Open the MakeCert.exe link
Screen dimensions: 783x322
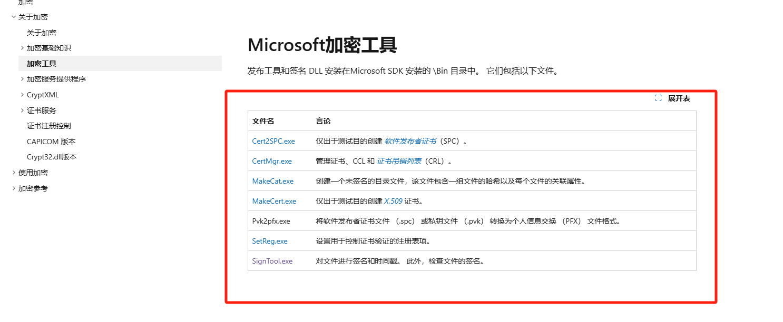(274, 201)
